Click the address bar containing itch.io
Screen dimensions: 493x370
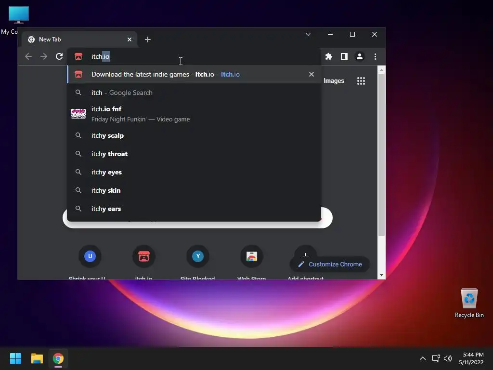[194, 57]
